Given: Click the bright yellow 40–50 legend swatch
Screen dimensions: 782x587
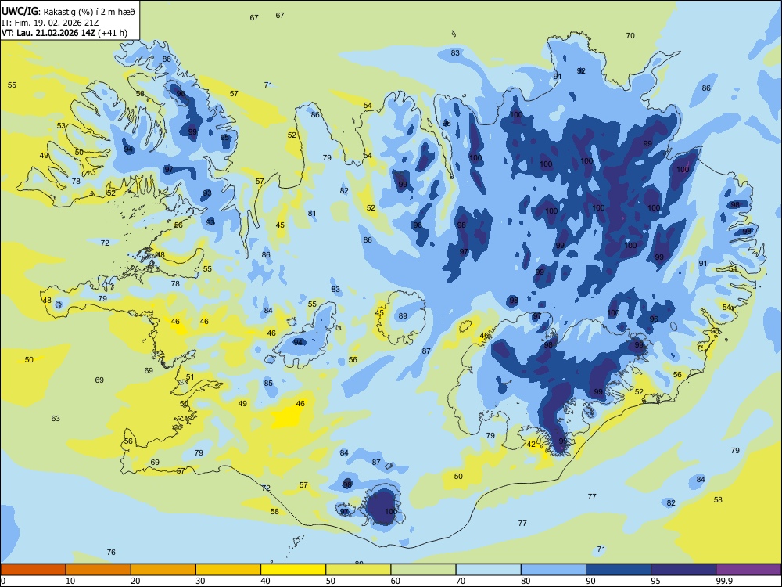Looking at the screenshot, I should [x=293, y=570].
